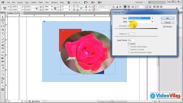This screenshot has height=103, width=183.
Task: Open the zoom level 87.8% dropdown
Action: tap(79, 3)
